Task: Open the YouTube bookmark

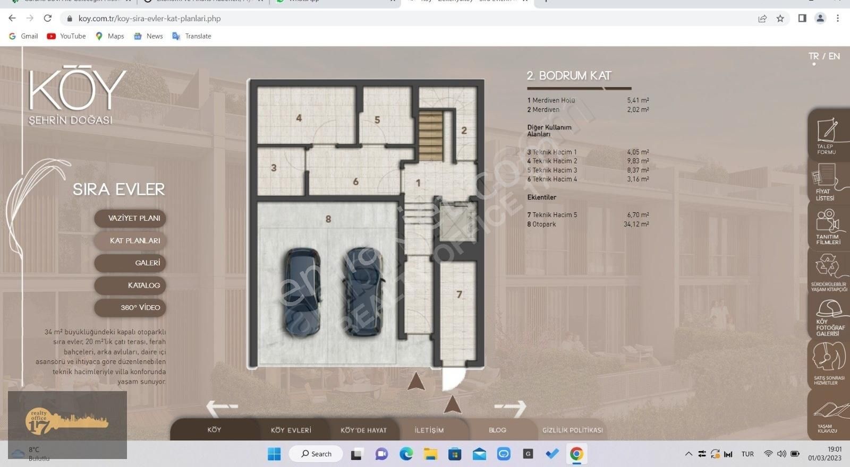Action: click(66, 36)
